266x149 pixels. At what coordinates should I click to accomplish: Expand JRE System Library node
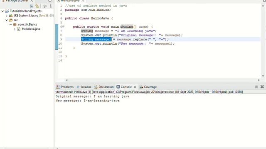7,16
